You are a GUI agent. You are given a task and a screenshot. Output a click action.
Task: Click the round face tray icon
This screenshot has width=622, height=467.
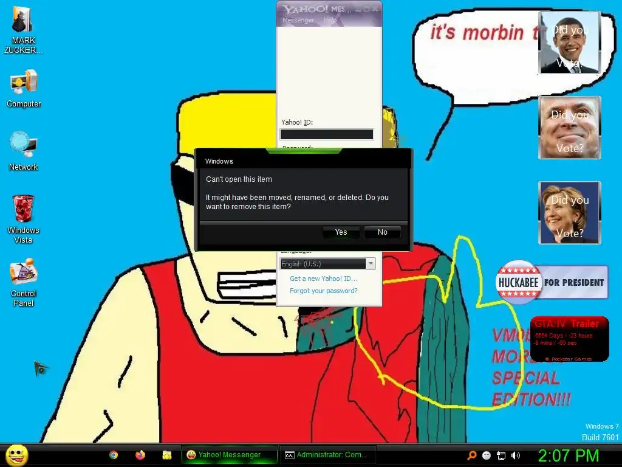click(487, 455)
